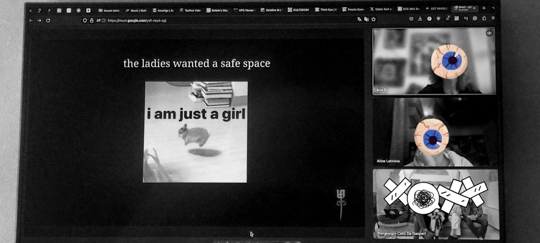
Task: Open the list all tabs chevron
Action: click(x=494, y=9)
